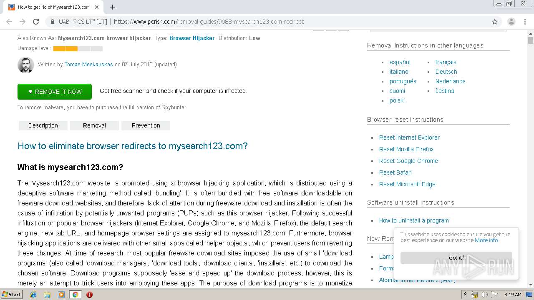The image size is (534, 300).
Task: Open the Nederlands removal instructions
Action: click(451, 81)
